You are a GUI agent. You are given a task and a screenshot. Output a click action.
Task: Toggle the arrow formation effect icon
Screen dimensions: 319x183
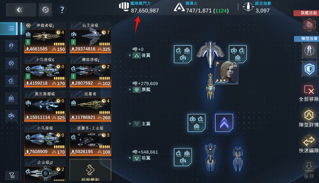[309, 50]
